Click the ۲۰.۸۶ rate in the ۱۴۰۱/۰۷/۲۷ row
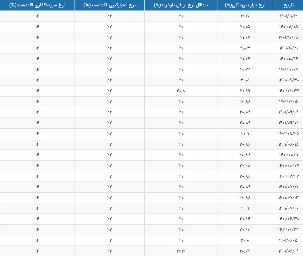The image size is (303, 256). click(x=245, y=176)
